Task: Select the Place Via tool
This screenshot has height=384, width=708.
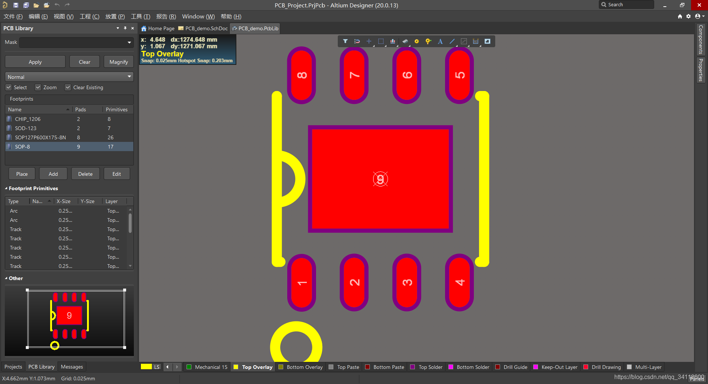Action: click(428, 41)
